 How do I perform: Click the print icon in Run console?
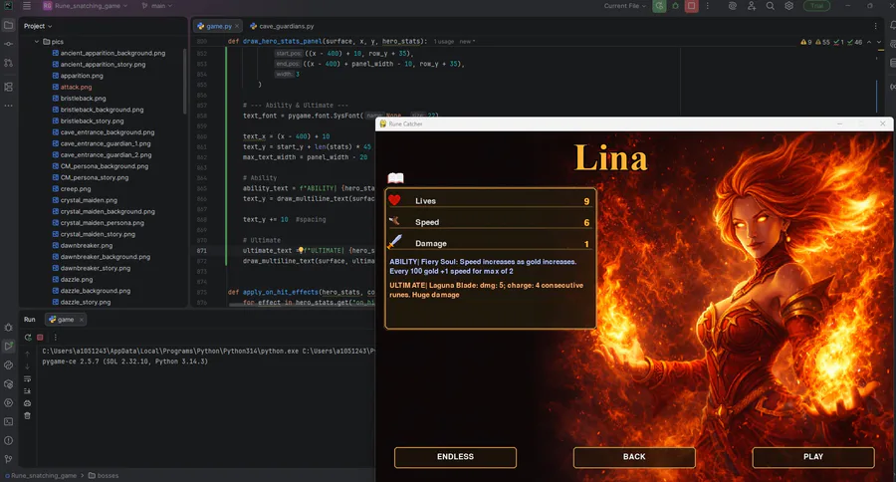pos(28,403)
